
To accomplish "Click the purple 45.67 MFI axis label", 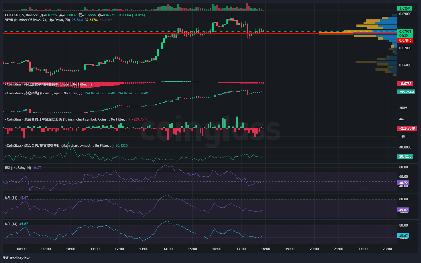I will [x=403, y=210].
